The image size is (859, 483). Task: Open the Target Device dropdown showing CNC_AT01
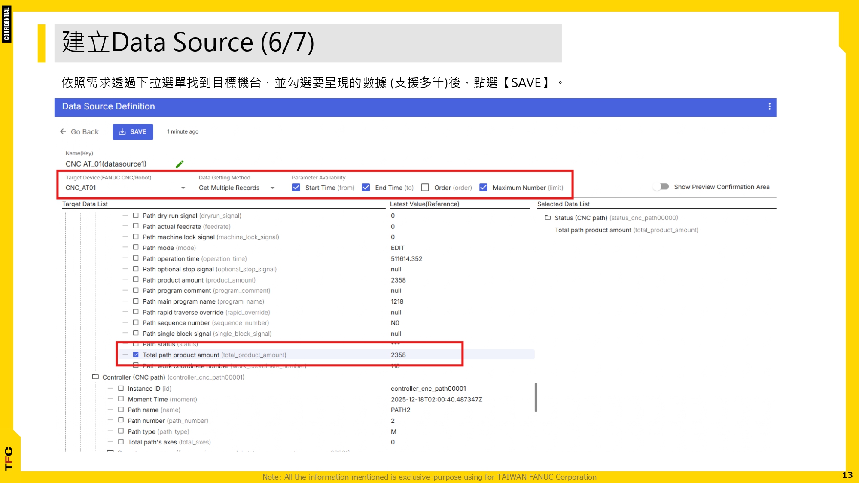[183, 188]
